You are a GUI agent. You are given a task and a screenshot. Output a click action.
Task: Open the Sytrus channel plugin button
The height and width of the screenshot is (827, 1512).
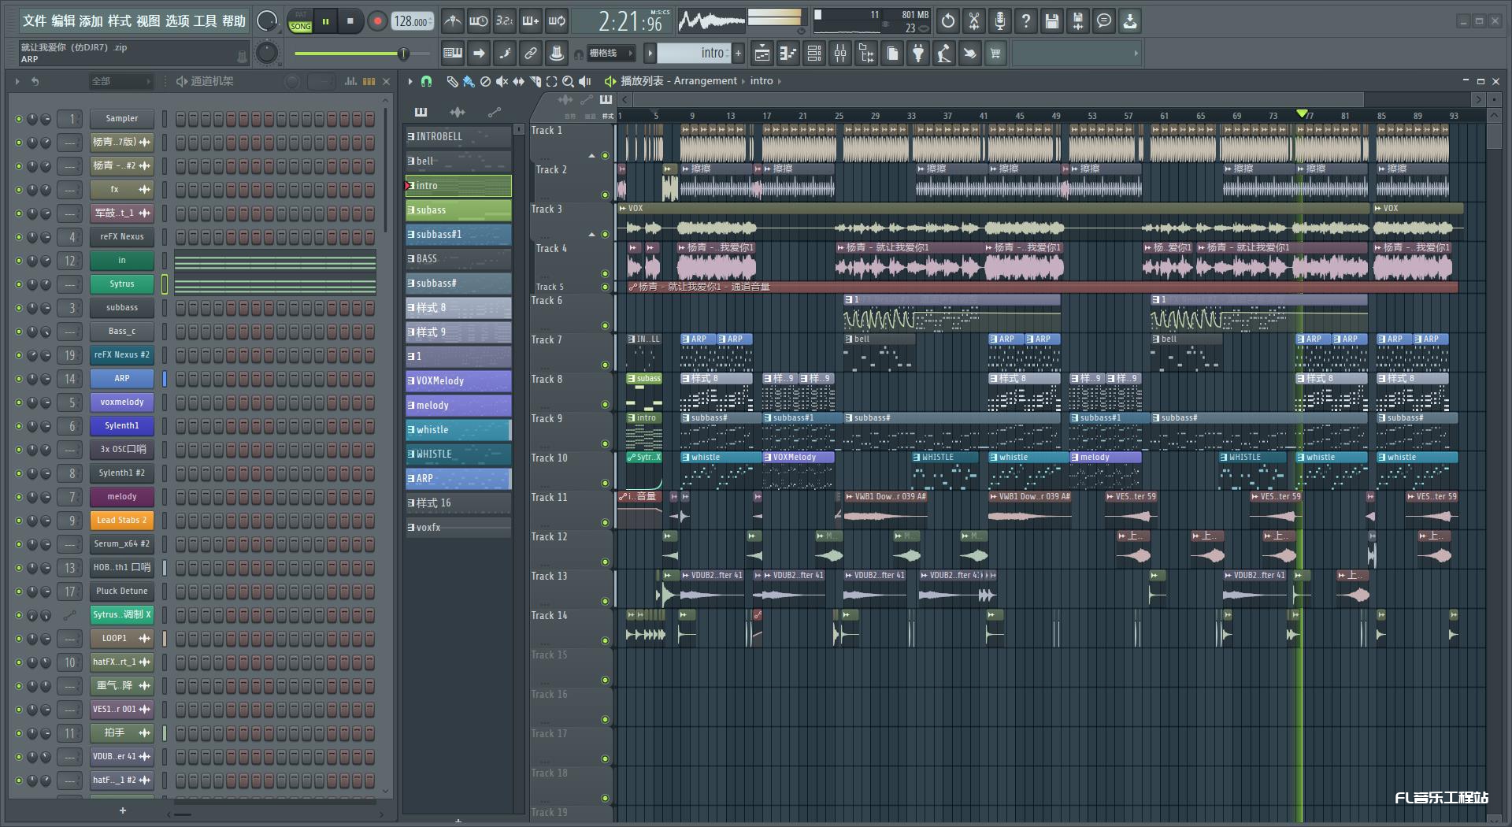(121, 284)
